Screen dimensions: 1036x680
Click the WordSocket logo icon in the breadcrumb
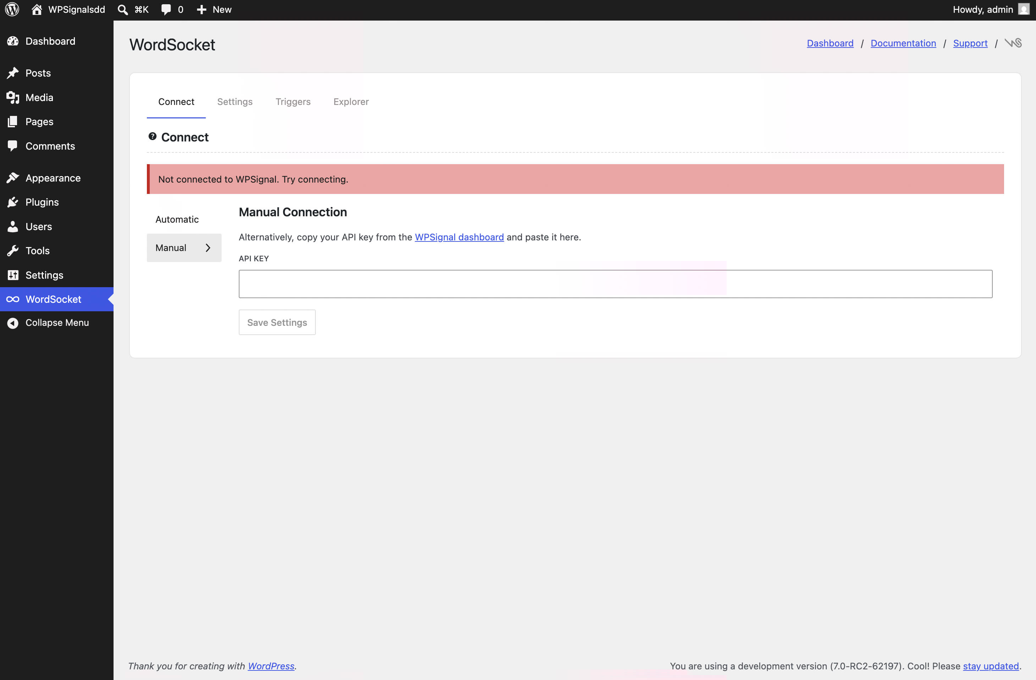point(1013,43)
